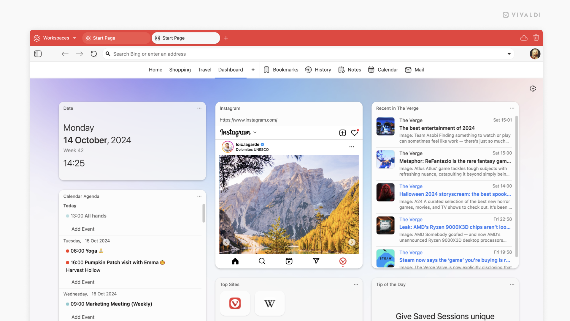Click Add Event under Tuesday 15 Oct
This screenshot has height=321, width=570.
click(82, 282)
